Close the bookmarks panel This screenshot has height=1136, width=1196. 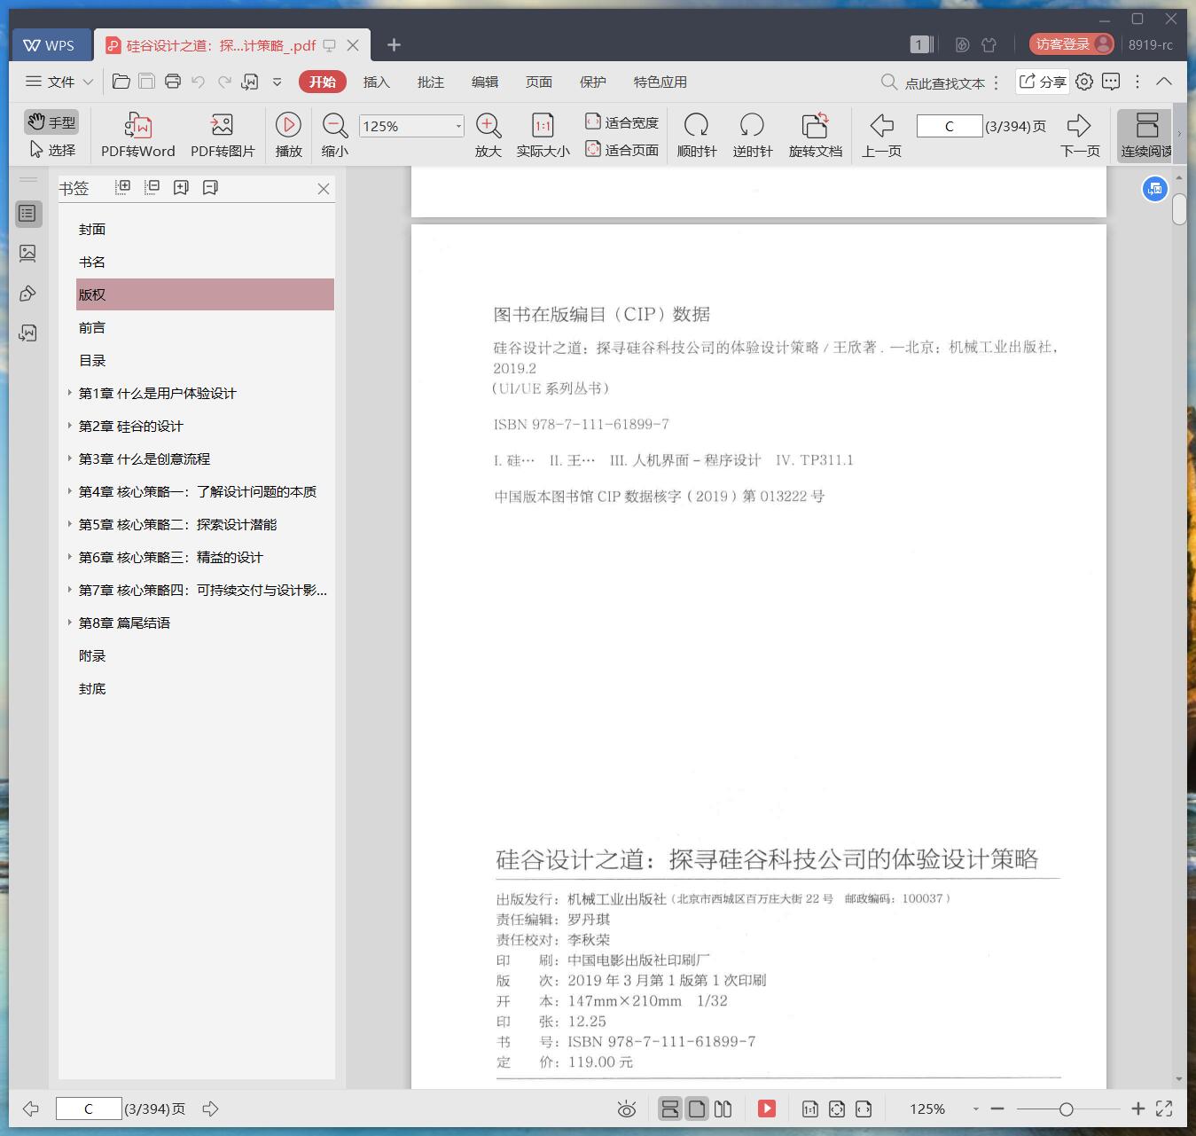324,189
